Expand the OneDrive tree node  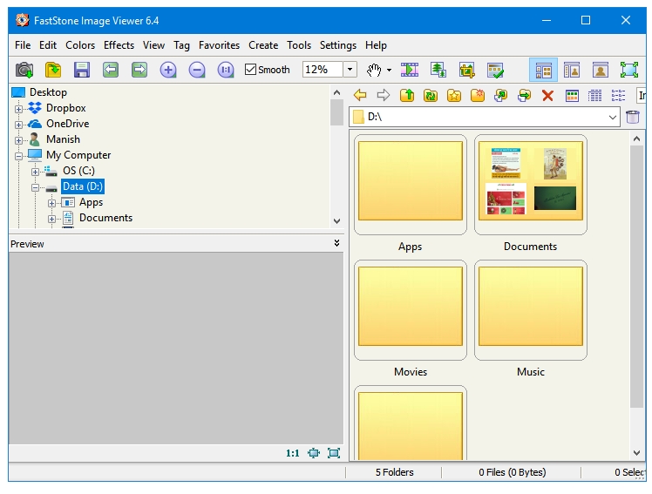(x=18, y=125)
